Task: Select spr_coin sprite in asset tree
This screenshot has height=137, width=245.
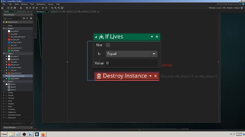Action: coord(14,45)
